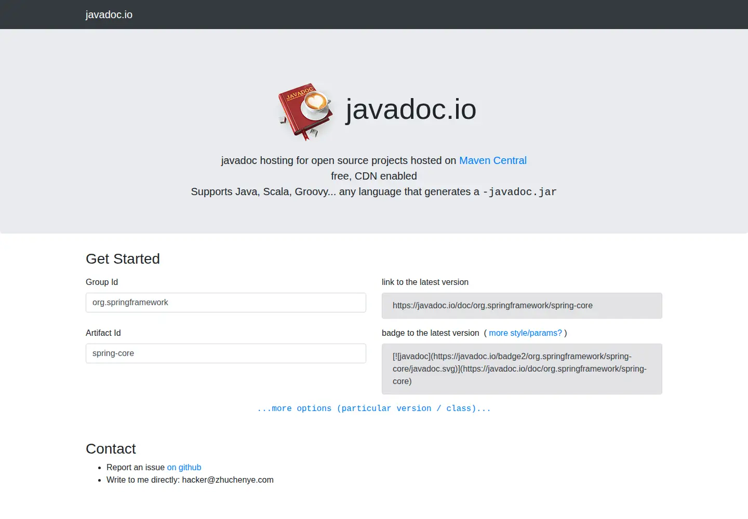This screenshot has height=519, width=748.
Task: Expand more options for version/class
Action: coord(374,408)
